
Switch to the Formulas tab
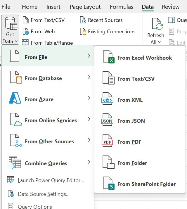tap(122, 7)
